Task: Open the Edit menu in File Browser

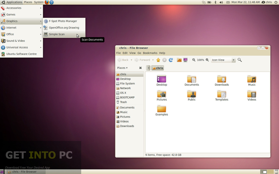Action: (125, 53)
